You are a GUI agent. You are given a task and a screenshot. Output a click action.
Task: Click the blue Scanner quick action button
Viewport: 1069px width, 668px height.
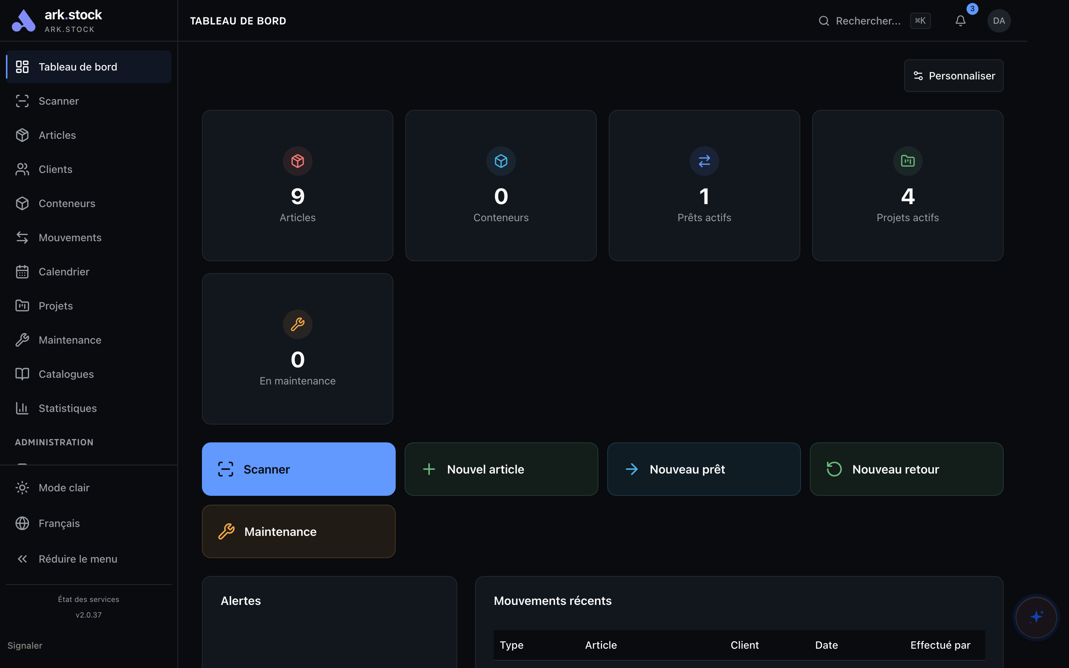(298, 469)
